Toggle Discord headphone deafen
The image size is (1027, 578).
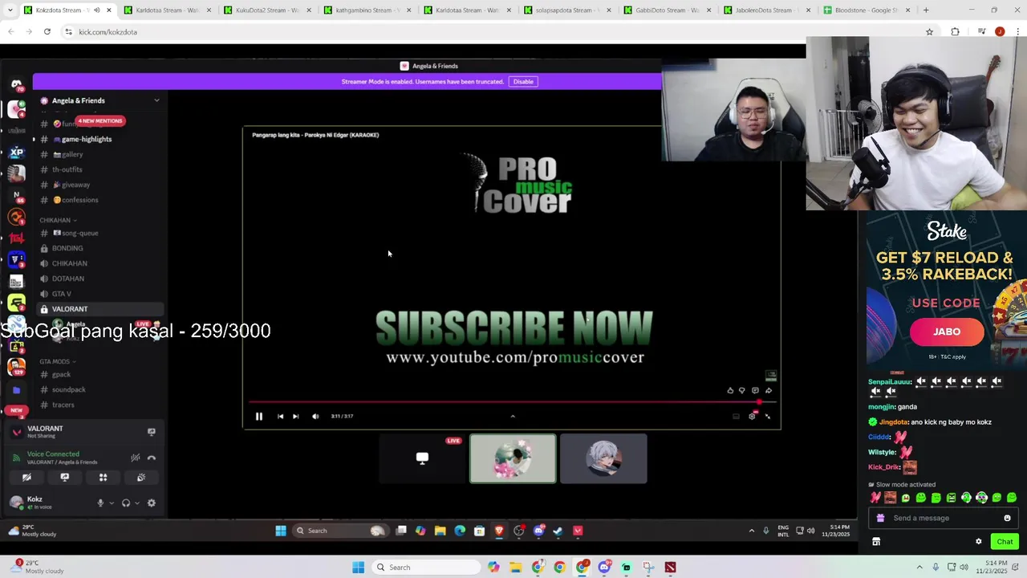pos(126,503)
